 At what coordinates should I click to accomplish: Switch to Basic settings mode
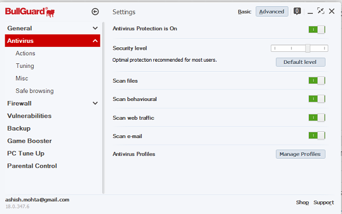point(245,11)
